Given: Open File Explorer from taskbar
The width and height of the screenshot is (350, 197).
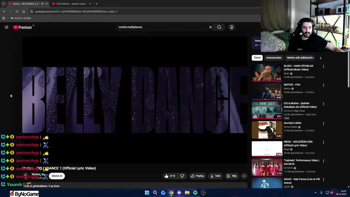Looking at the screenshot, I should click(187, 193).
